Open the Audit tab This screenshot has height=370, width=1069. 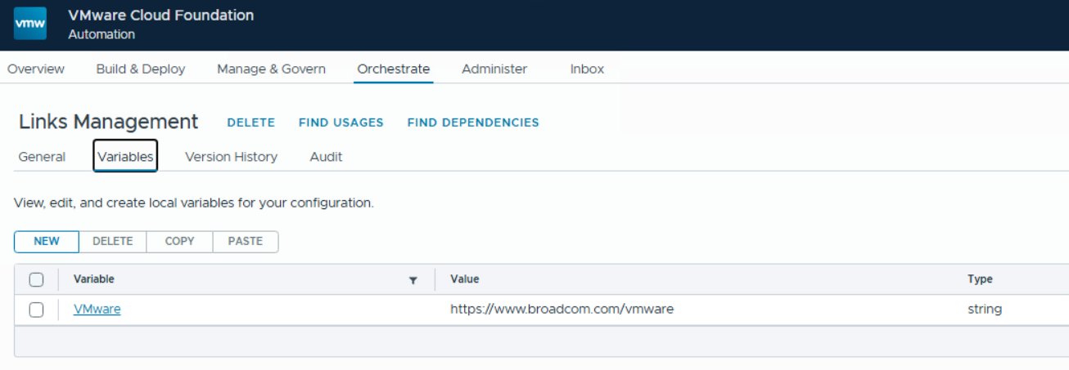(326, 157)
